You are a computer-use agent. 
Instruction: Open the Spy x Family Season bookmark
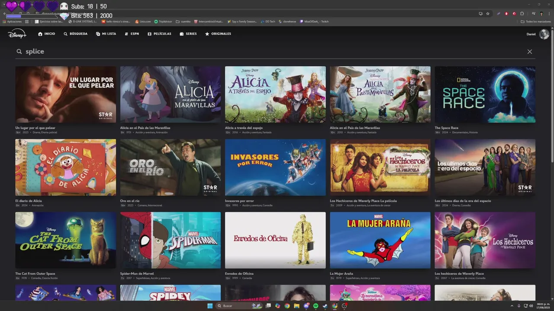point(242,21)
